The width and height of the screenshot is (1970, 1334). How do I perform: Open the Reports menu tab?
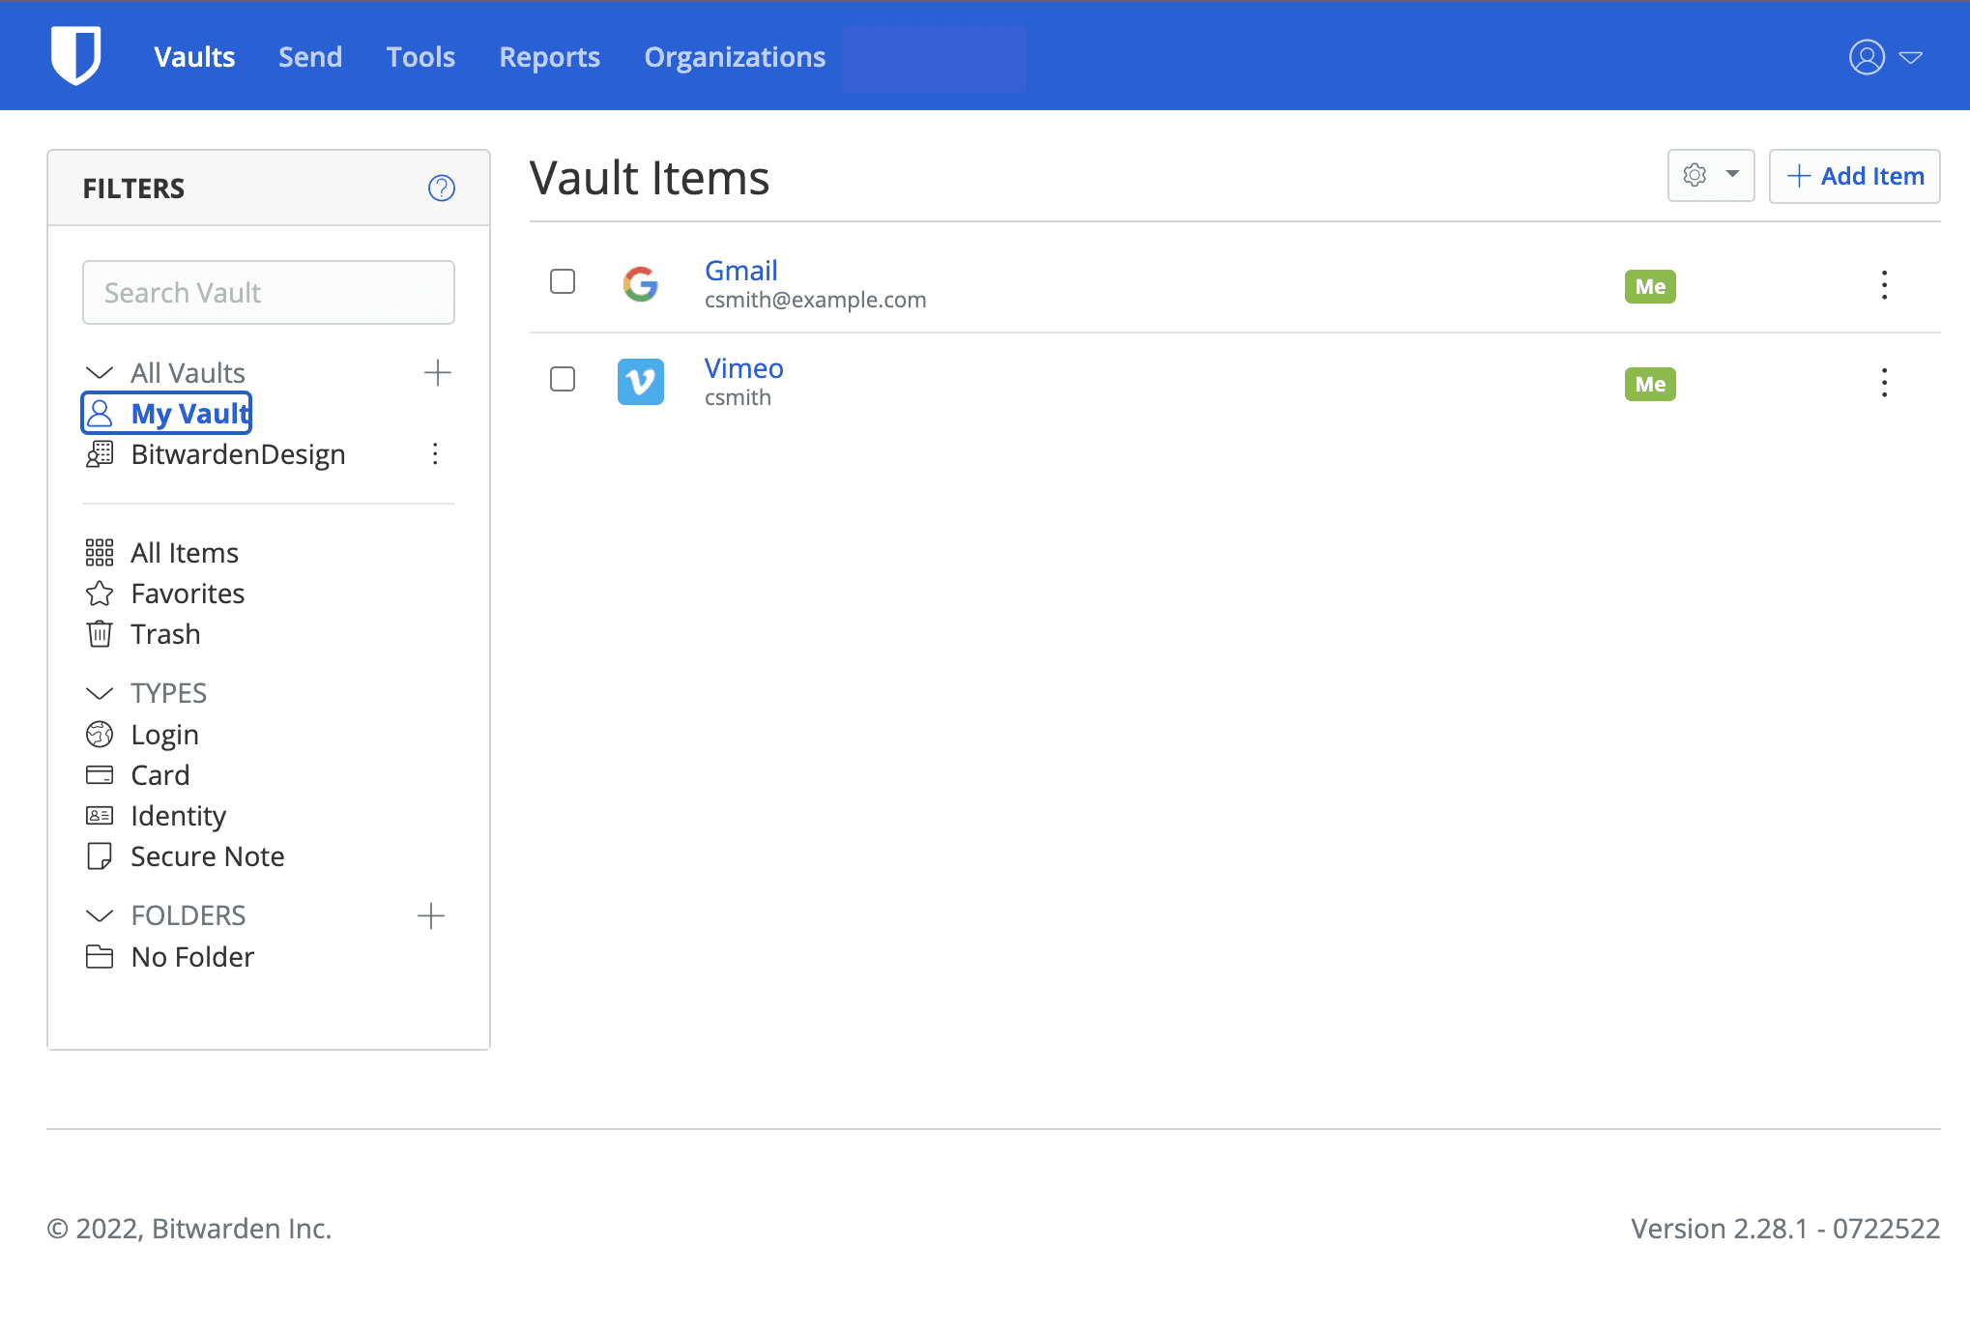tap(549, 55)
